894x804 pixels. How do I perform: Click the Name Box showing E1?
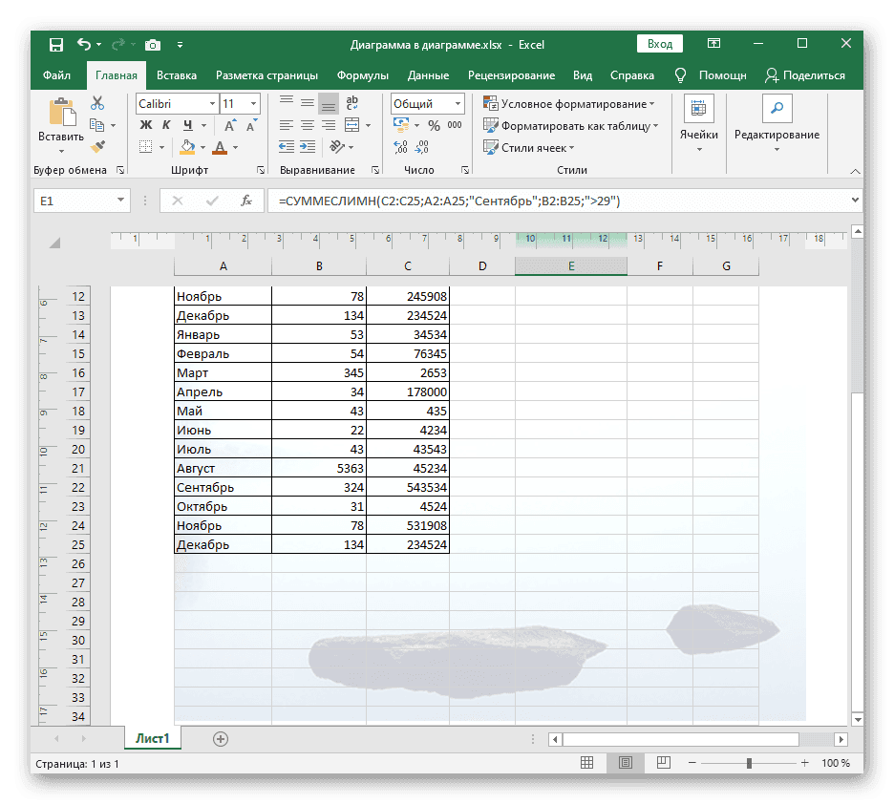73,201
